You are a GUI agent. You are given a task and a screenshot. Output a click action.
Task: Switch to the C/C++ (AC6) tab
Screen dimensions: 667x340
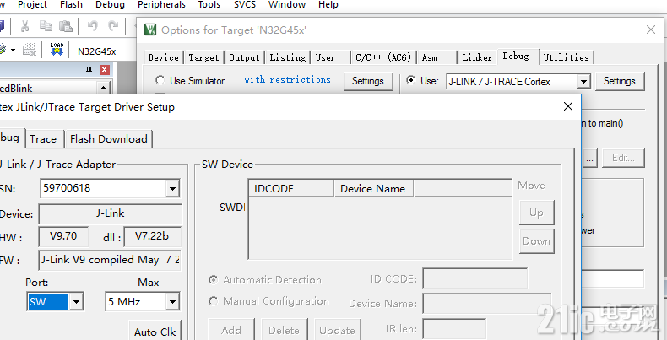click(383, 57)
